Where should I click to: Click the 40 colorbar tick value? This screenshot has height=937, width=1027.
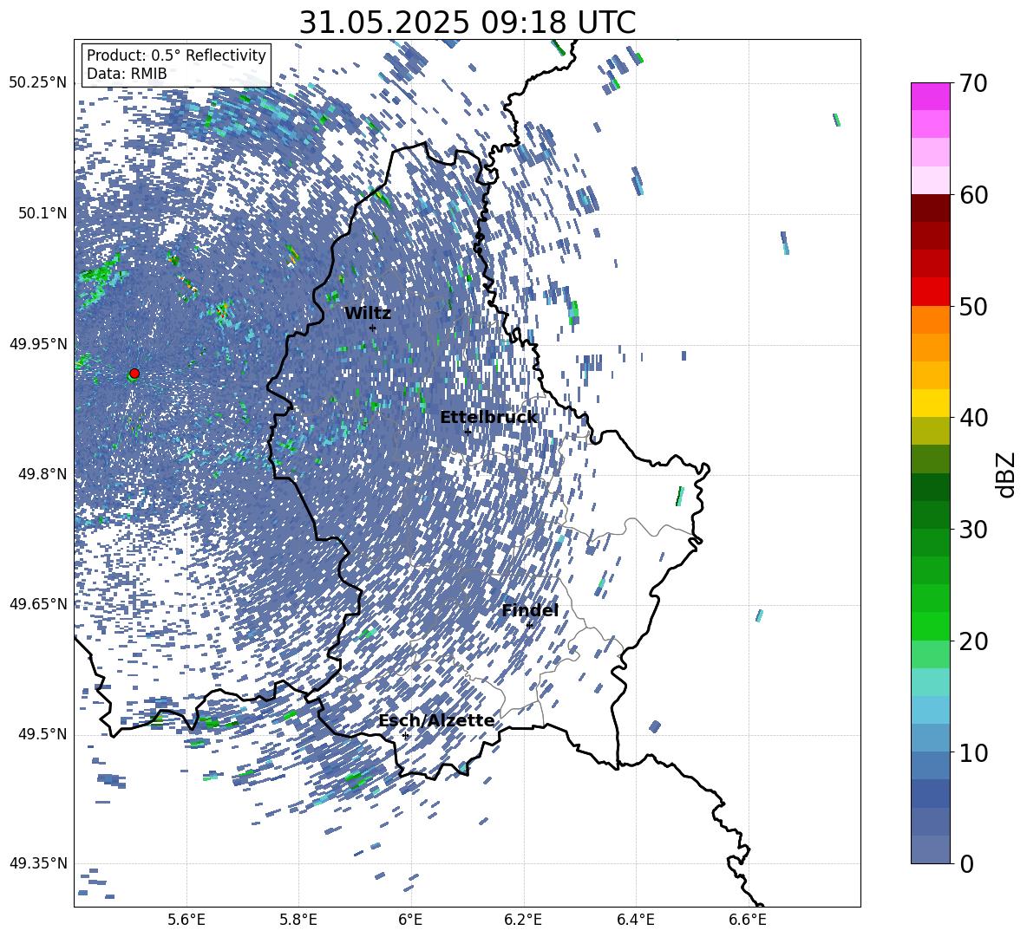[x=973, y=418]
